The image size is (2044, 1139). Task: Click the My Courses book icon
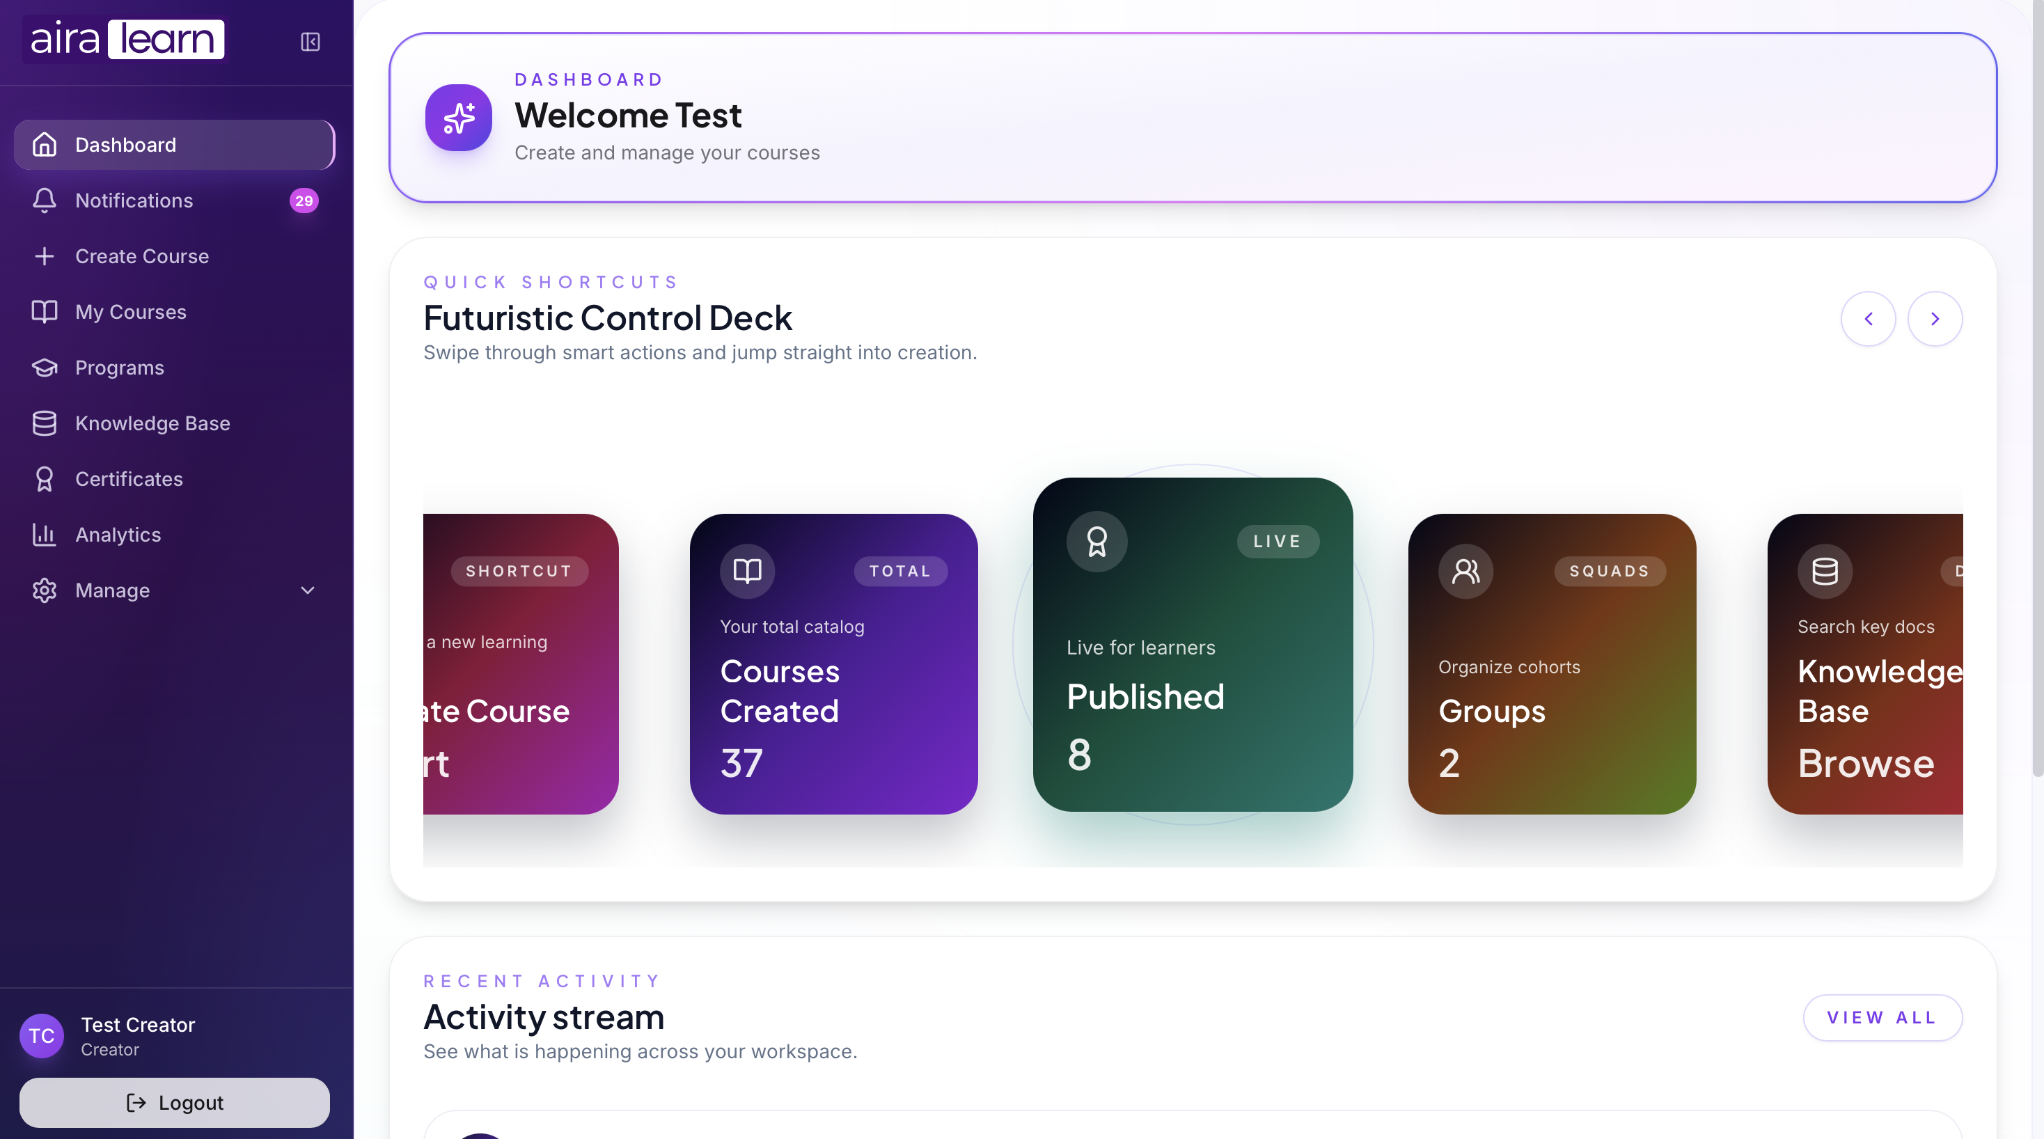click(x=45, y=311)
